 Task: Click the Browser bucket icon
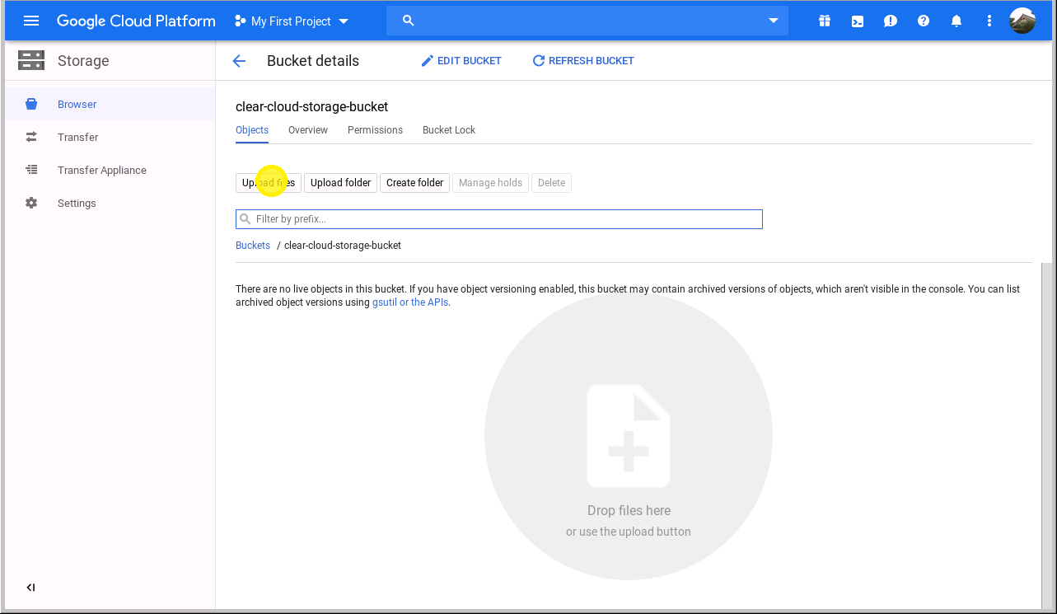tap(31, 104)
